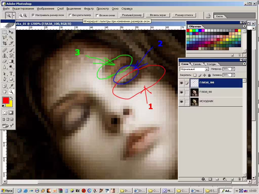
Task: Open the Заливка fill slider arrow
Action: click(x=233, y=75)
